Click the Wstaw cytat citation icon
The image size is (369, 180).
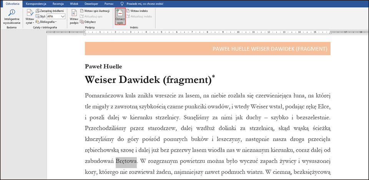click(x=30, y=13)
